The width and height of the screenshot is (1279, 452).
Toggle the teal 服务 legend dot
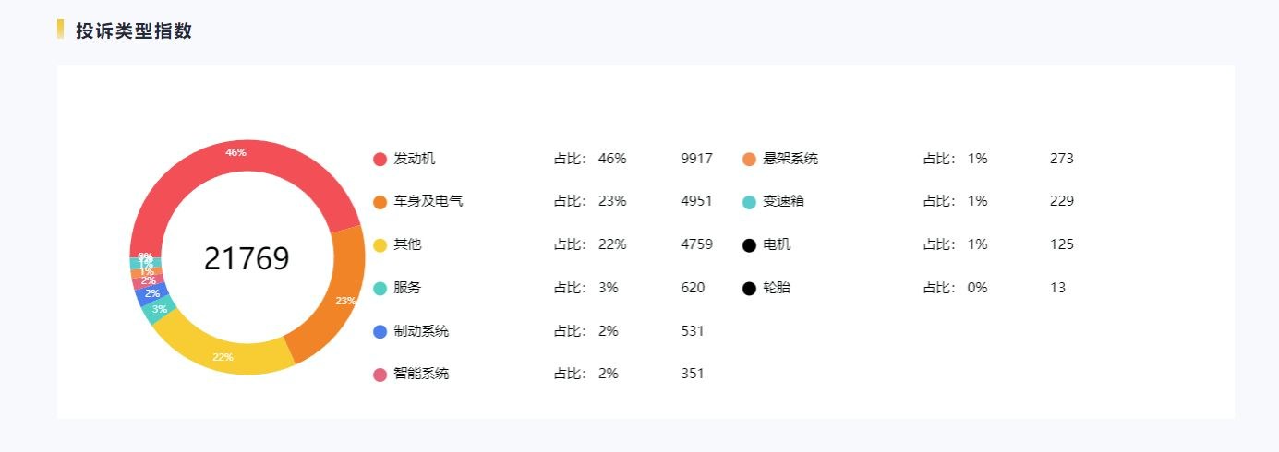tap(380, 288)
